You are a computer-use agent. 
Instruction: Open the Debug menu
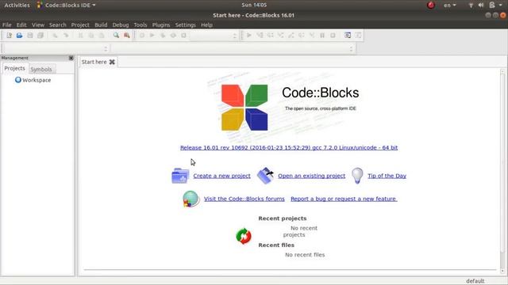tap(121, 25)
